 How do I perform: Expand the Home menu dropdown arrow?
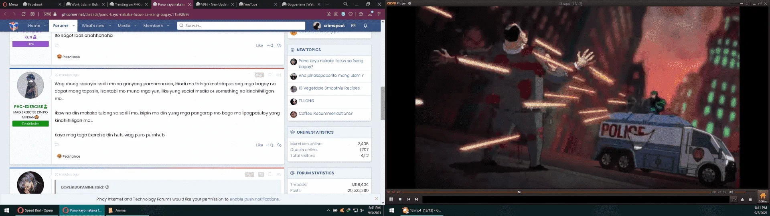(45, 26)
